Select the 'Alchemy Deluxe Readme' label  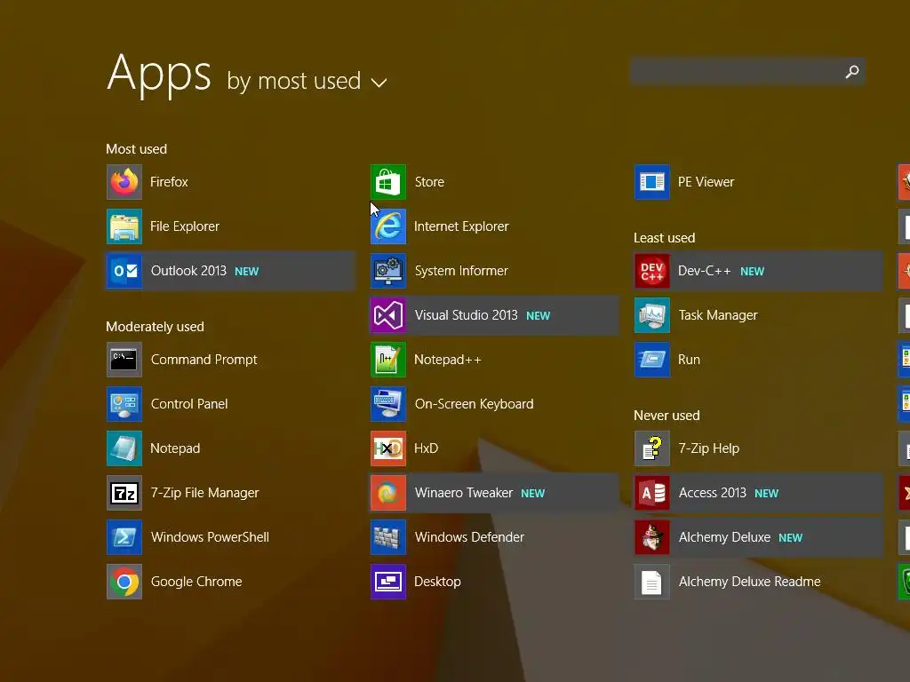tap(750, 582)
